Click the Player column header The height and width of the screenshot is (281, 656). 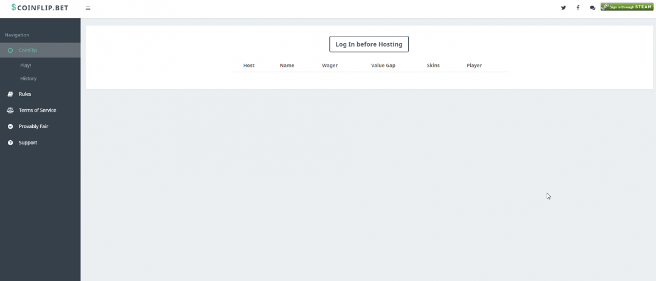coord(474,65)
